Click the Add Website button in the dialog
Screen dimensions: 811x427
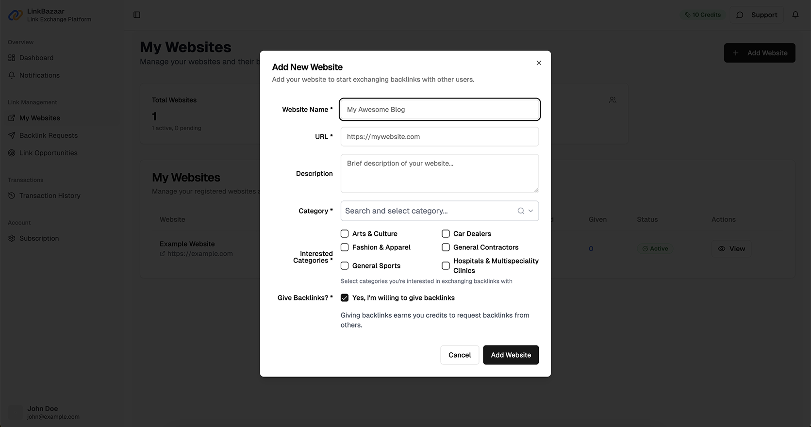(511, 355)
